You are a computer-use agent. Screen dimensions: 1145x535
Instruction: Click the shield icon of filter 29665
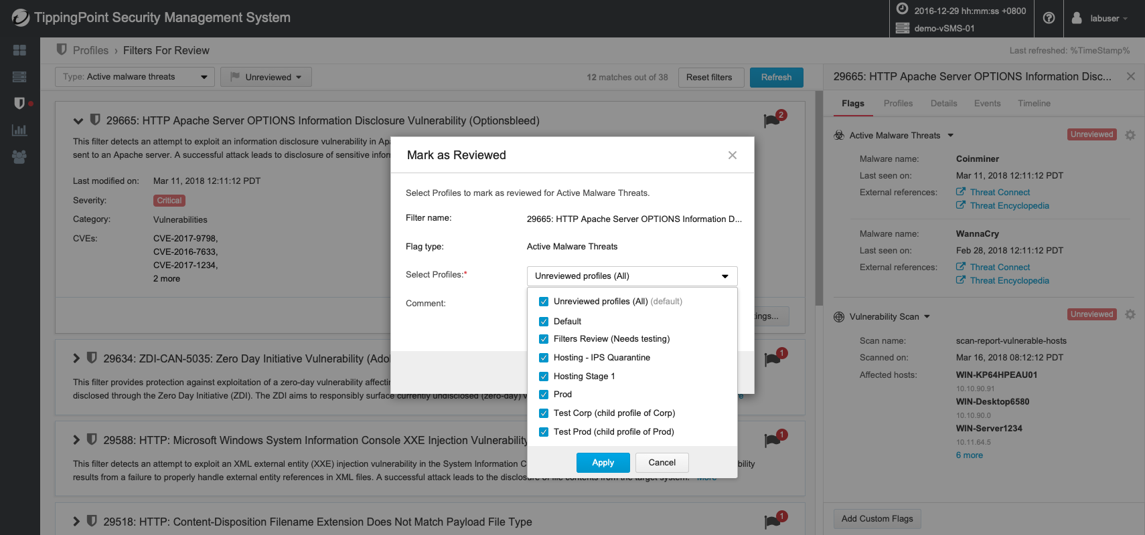pos(95,120)
